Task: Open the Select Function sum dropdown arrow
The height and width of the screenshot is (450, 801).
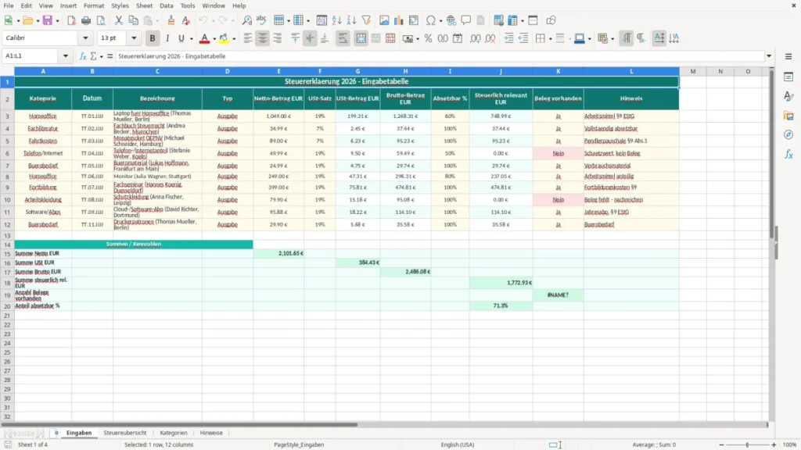Action: click(x=101, y=56)
